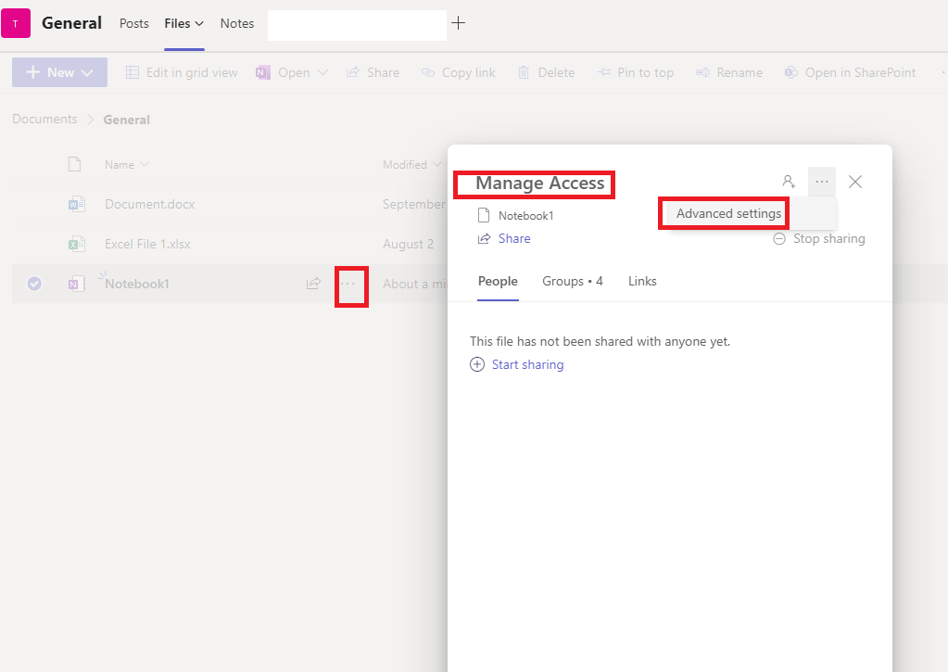Click the Share icon in Manage Access panel
This screenshot has height=672, width=948.
tap(484, 239)
